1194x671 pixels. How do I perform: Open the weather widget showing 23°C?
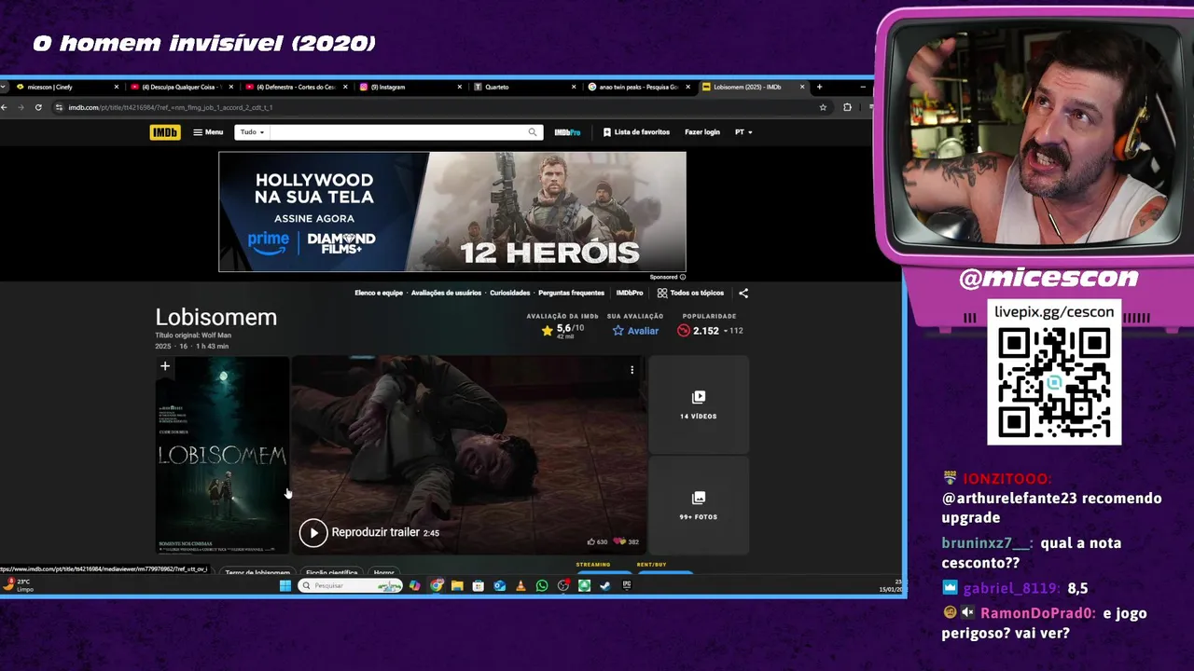(x=19, y=585)
